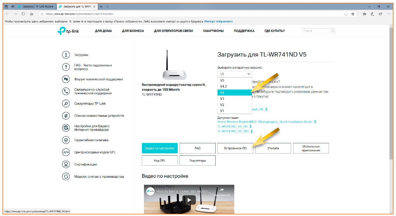Click the browser refresh button
Viewport: 396px width, 216px height.
[x=23, y=14]
